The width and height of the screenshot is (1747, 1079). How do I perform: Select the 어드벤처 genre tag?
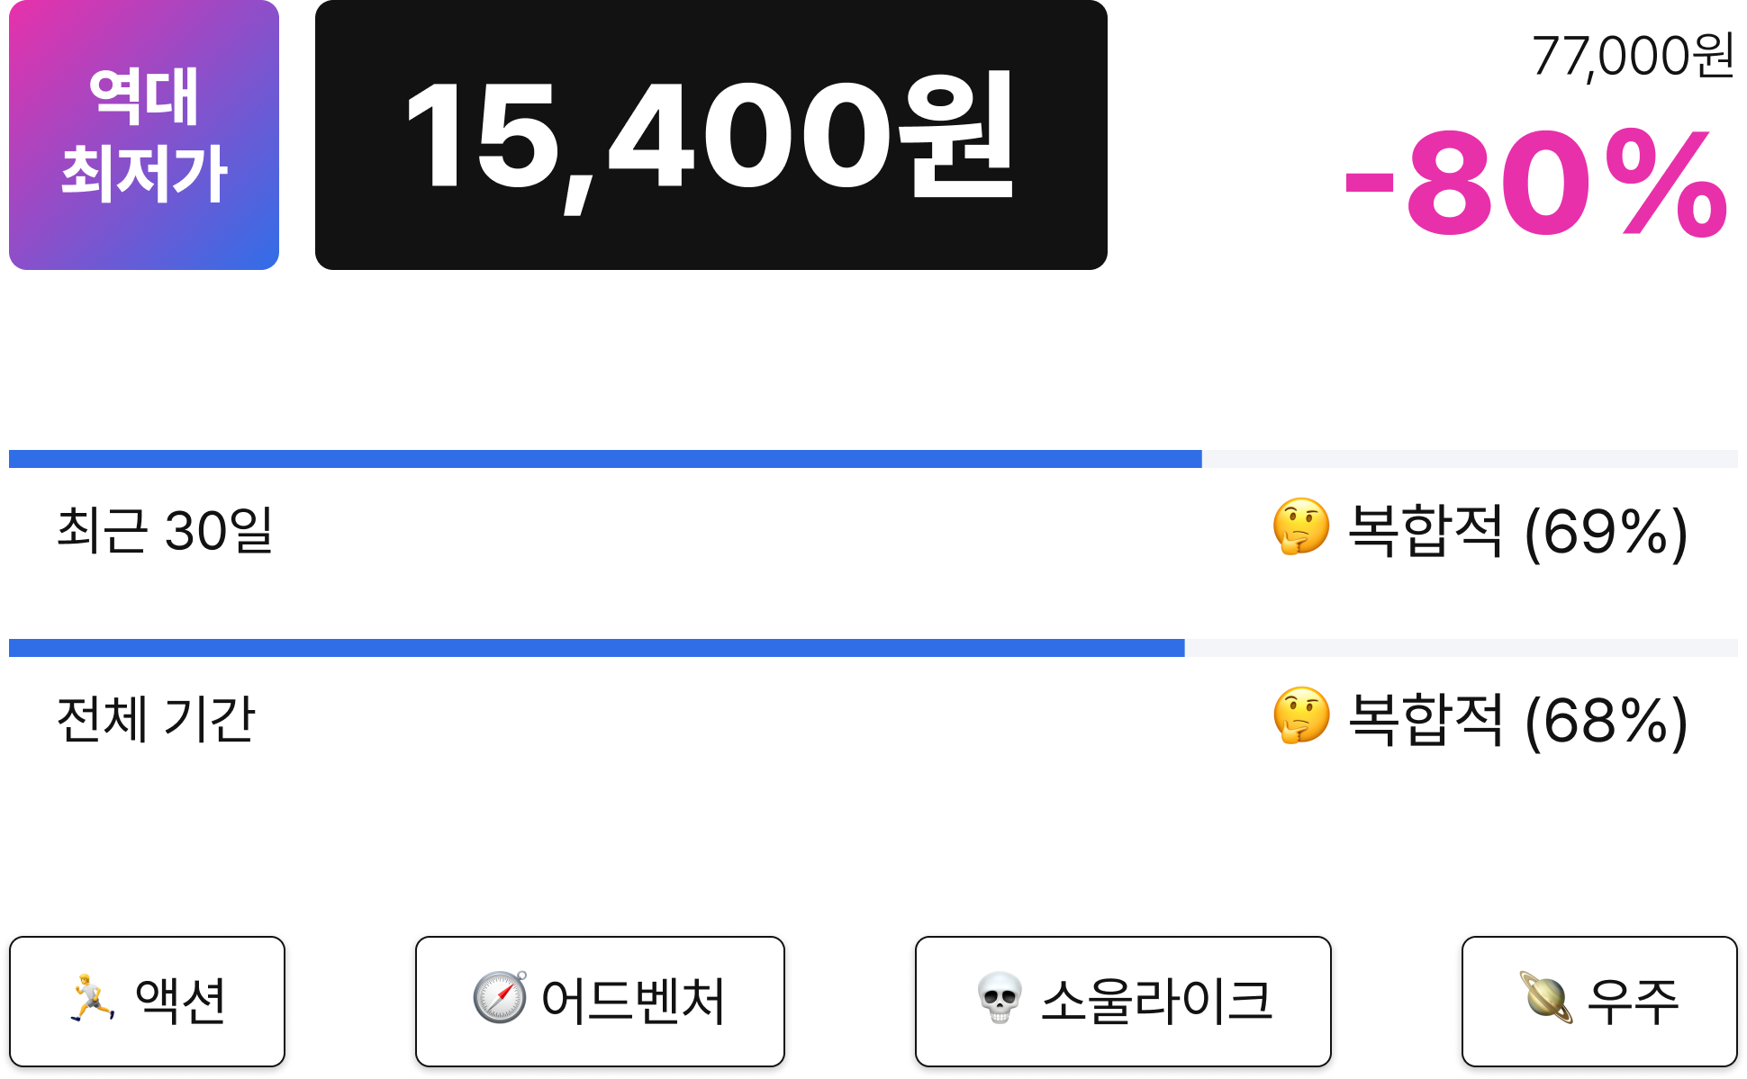[x=600, y=1002]
